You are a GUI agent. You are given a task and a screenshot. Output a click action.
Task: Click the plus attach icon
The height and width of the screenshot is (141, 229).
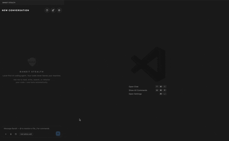pyautogui.click(x=6, y=134)
